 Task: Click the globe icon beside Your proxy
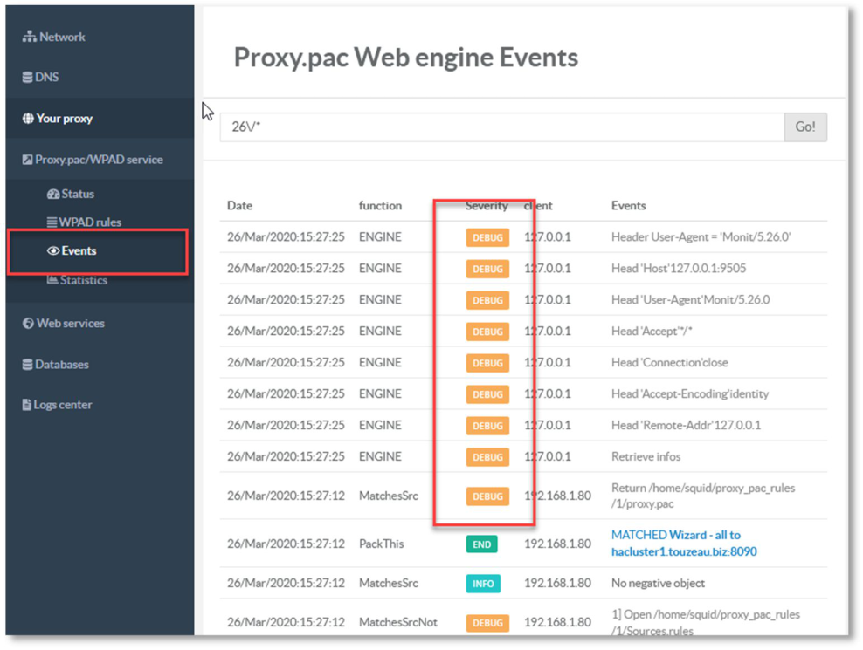(28, 119)
